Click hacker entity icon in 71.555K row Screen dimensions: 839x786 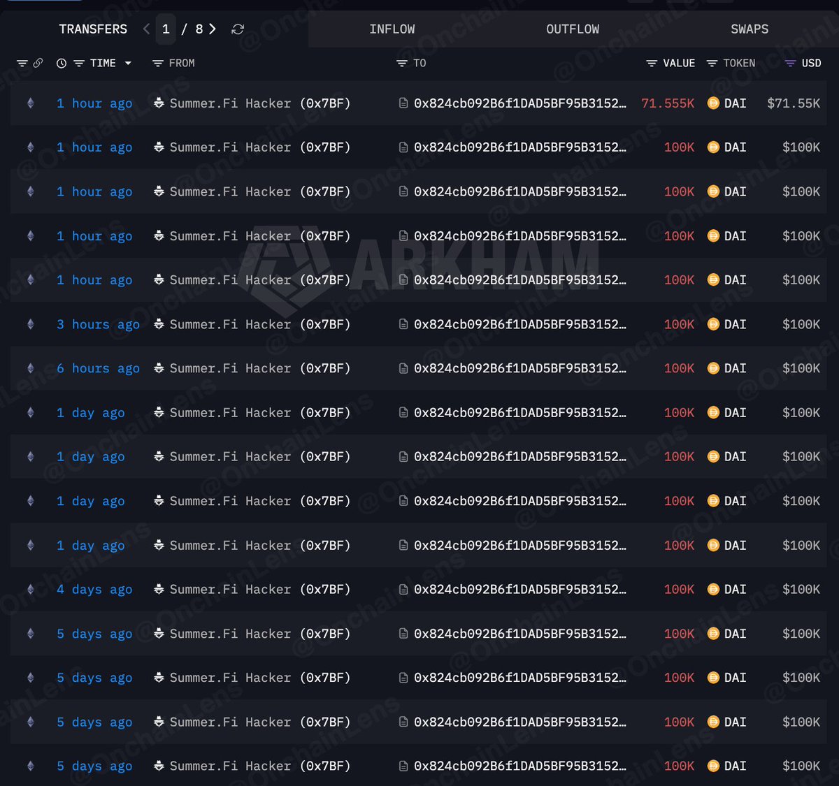(159, 103)
